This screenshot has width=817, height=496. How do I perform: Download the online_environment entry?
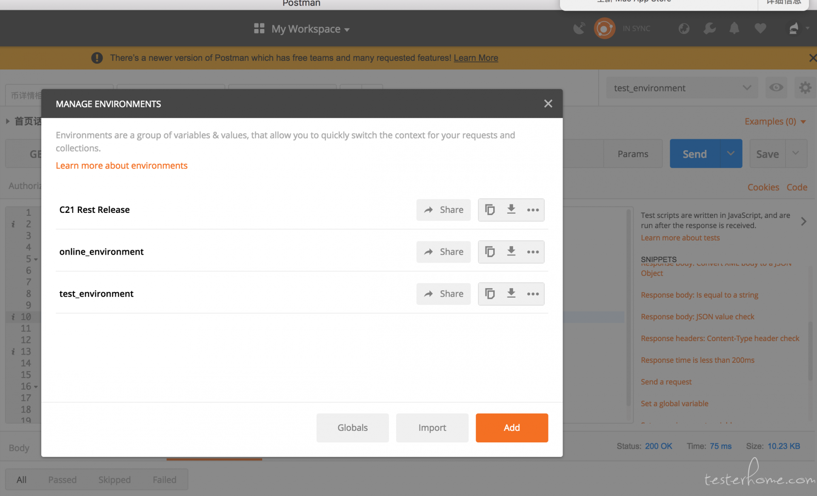point(511,252)
